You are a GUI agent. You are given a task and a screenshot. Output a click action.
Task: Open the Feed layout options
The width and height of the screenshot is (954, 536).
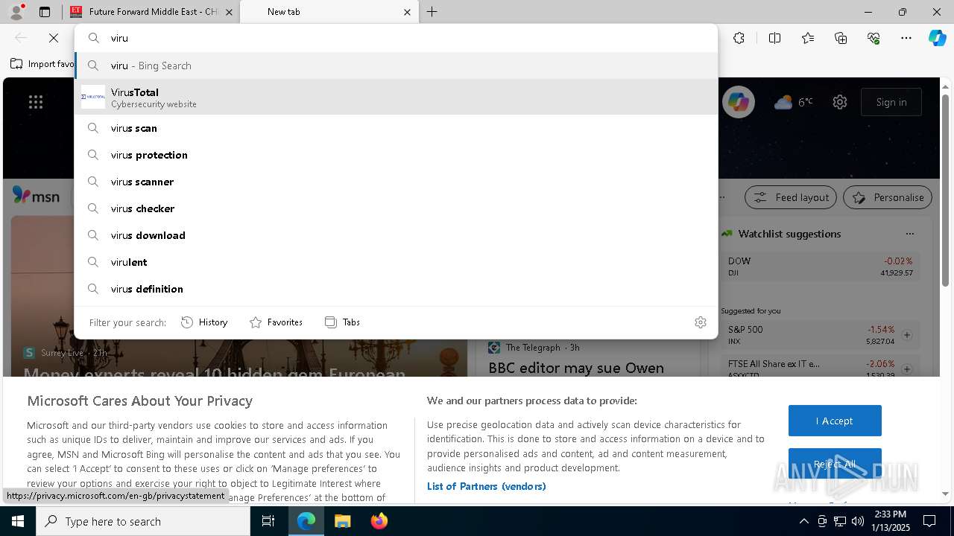(x=792, y=197)
